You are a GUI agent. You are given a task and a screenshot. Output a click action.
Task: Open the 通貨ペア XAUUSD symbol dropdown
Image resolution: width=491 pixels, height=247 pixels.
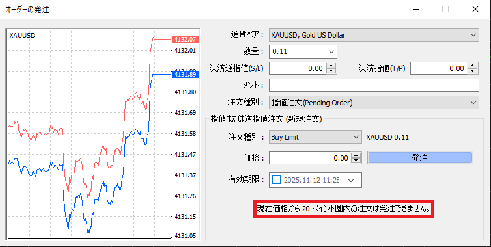coord(374,35)
